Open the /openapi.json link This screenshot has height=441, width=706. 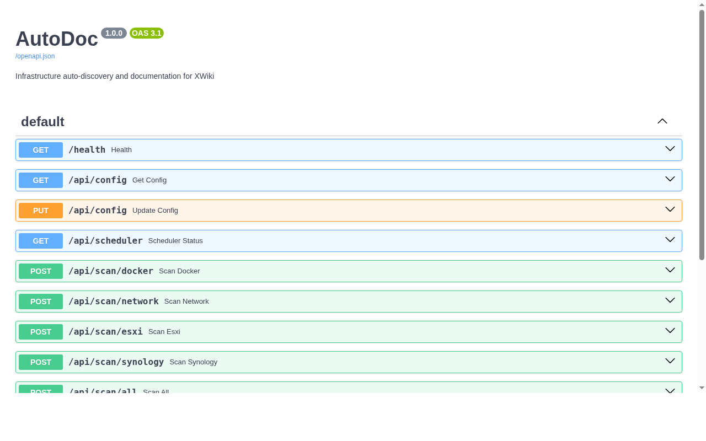point(35,56)
